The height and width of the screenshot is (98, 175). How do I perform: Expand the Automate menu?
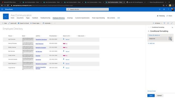point(47,23)
